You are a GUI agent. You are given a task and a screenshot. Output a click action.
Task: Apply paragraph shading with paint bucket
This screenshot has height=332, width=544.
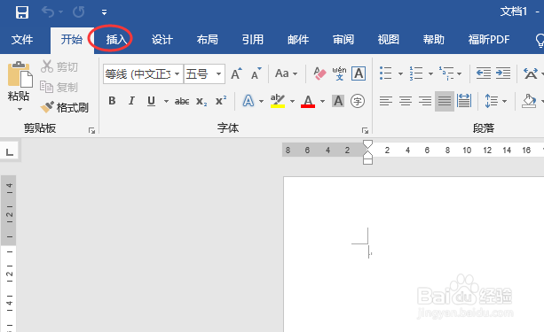(529, 101)
